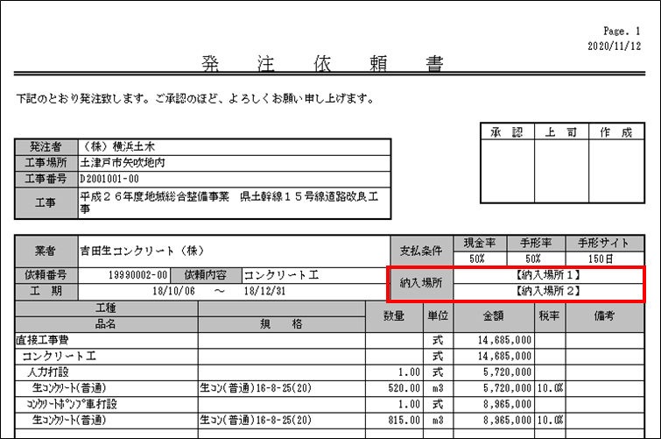
Task: Click the 工期 start date 18/10/06
Action: tap(179, 290)
